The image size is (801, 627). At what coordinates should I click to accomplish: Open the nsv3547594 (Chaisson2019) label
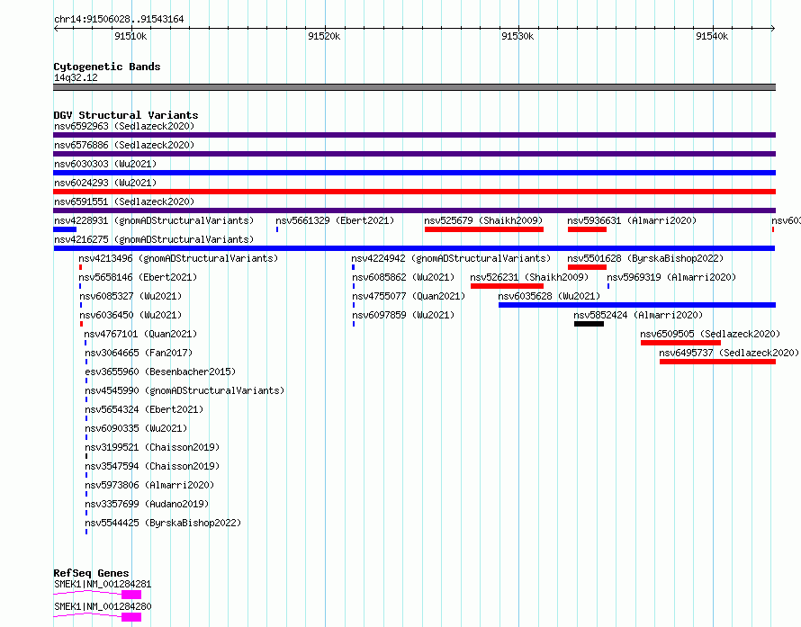[x=152, y=466]
